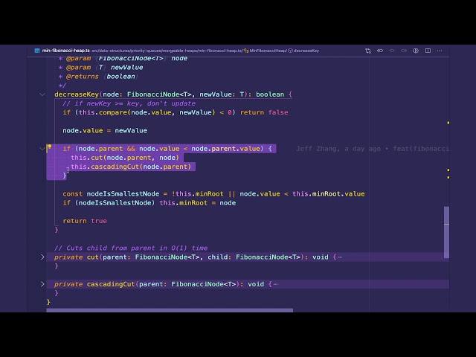This screenshot has width=476, height=357.
Task: Click 'cascadingCut' in the private method signature
Action: click(x=111, y=284)
